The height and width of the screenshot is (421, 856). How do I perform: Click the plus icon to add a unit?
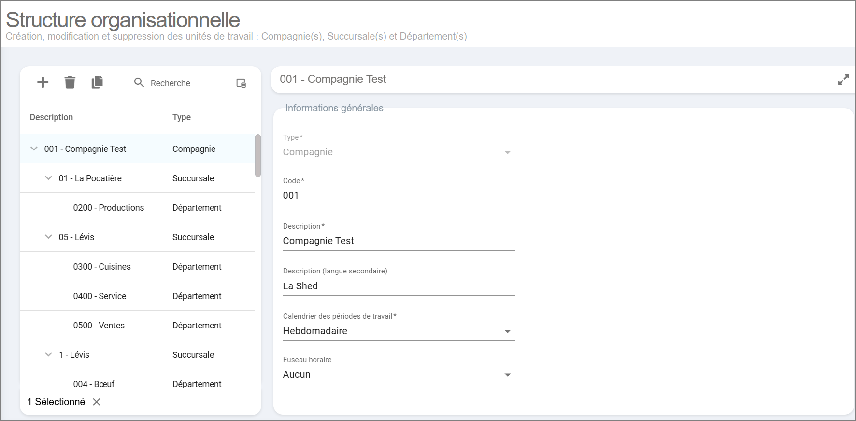pos(43,82)
